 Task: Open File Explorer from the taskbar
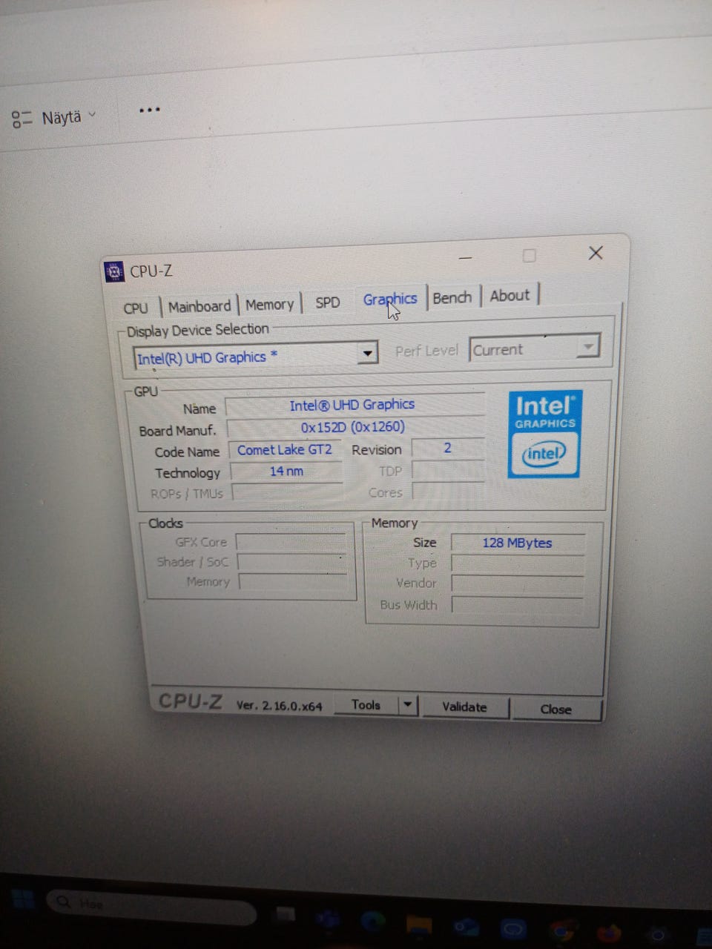click(x=418, y=925)
